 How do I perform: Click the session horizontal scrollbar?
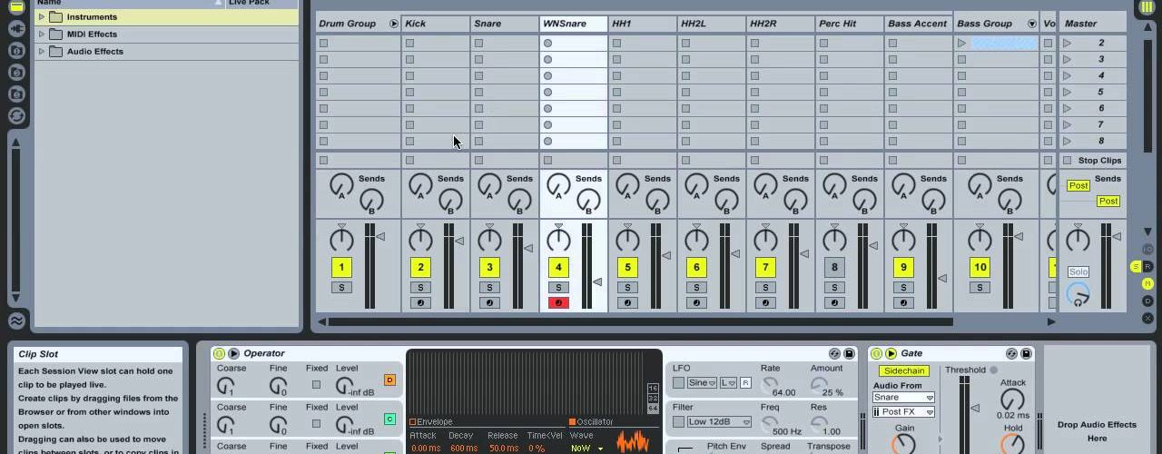click(x=640, y=321)
